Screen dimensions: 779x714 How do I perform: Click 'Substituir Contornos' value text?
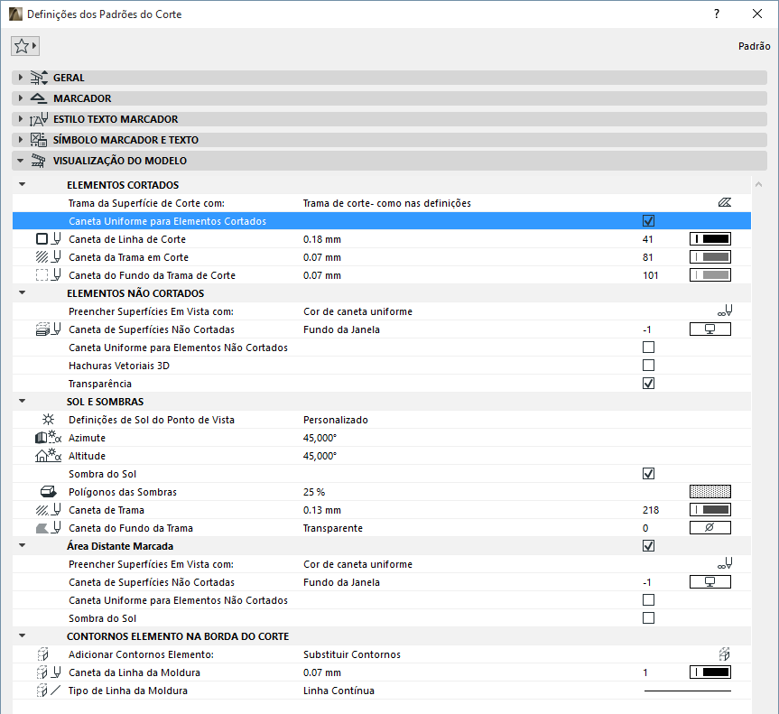pos(352,654)
